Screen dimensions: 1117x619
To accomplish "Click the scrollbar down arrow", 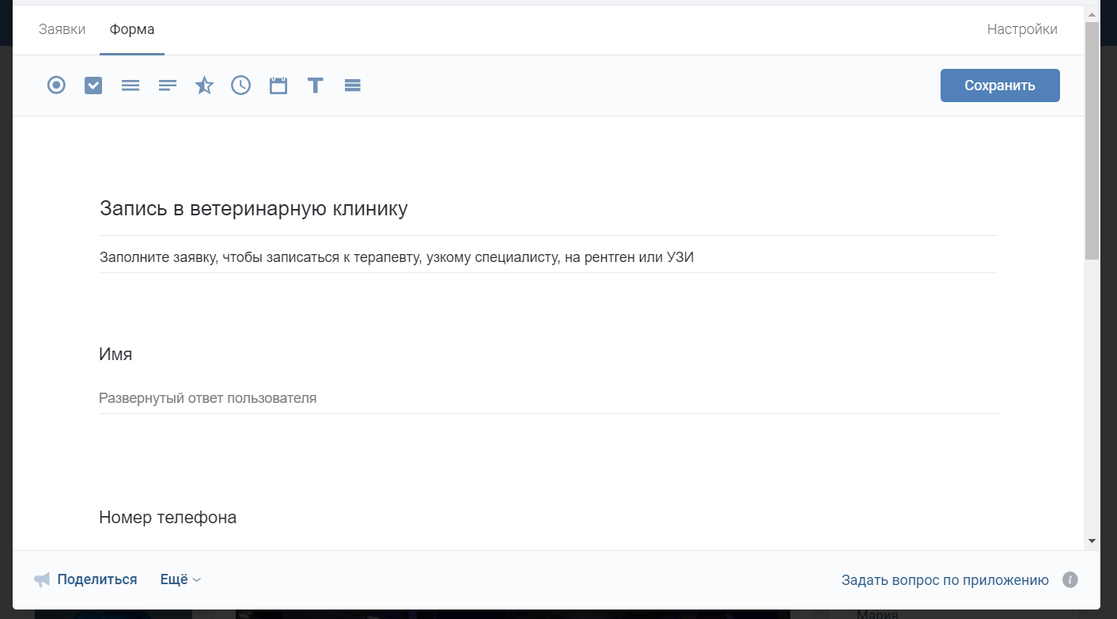I will 1092,541.
